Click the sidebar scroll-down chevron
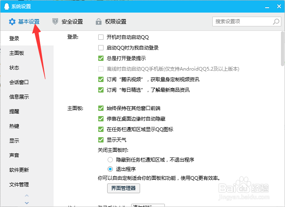285x207 pixels. 27,203
